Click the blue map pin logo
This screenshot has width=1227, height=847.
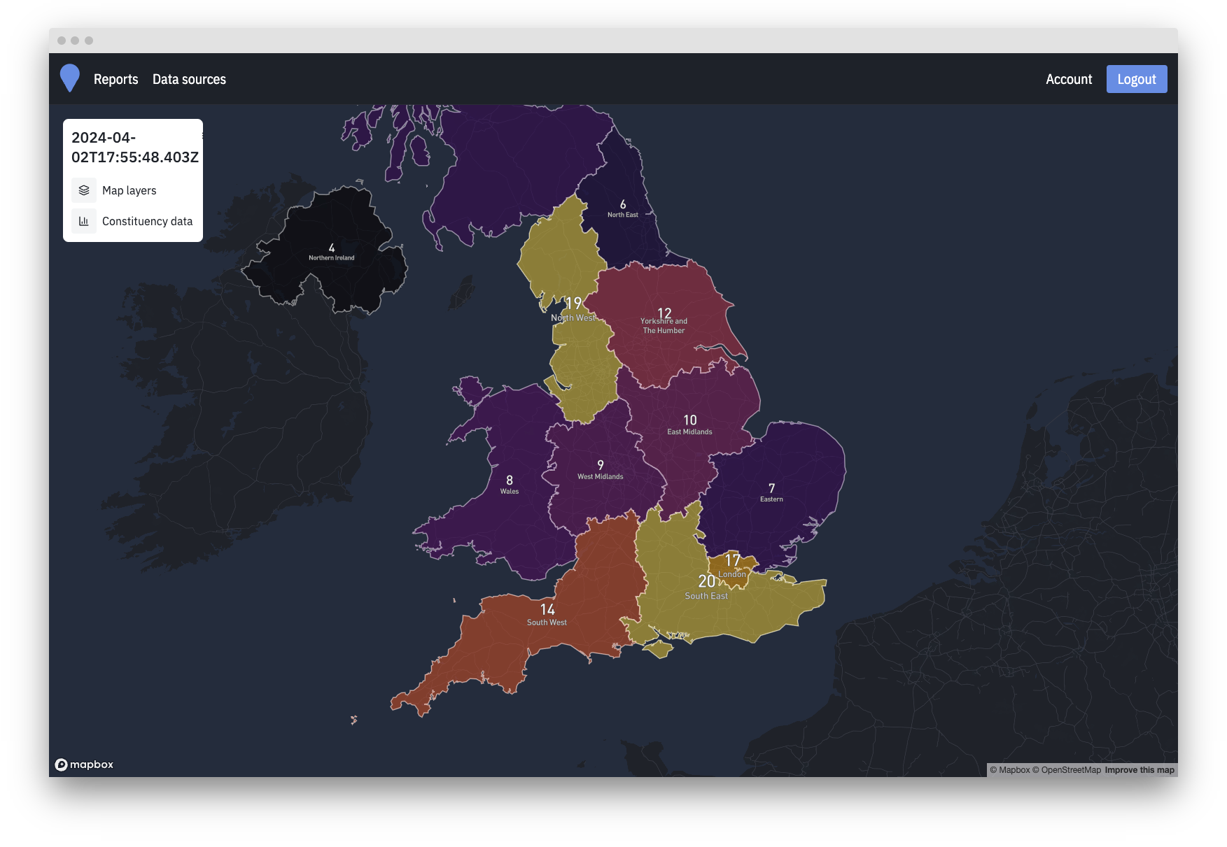point(70,78)
